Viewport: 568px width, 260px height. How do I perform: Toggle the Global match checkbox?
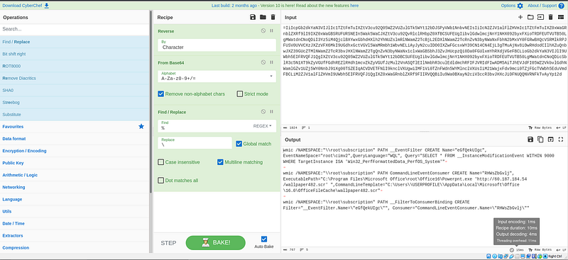(x=239, y=144)
